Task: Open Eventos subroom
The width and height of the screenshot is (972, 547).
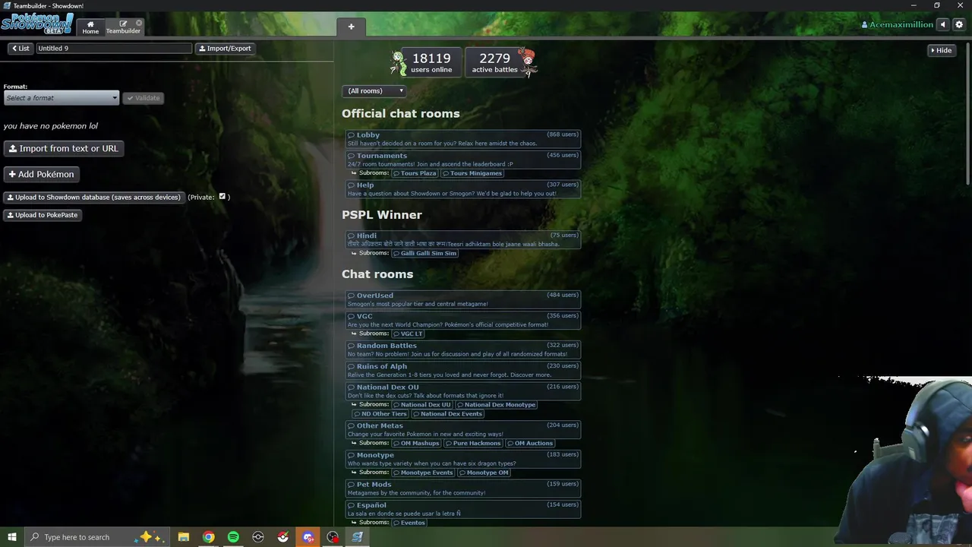Action: click(x=409, y=523)
